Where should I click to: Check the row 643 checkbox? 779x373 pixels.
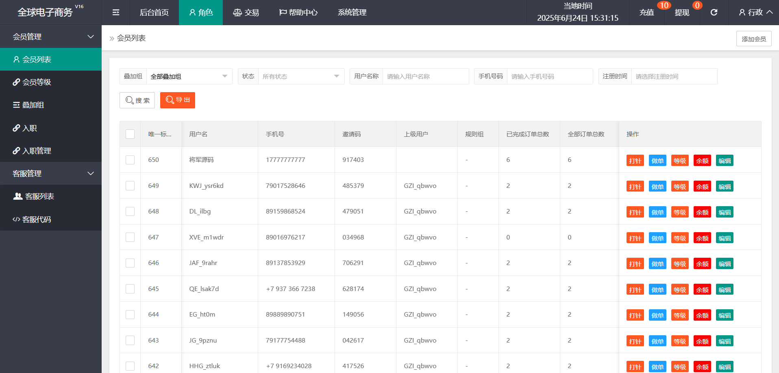[130, 340]
